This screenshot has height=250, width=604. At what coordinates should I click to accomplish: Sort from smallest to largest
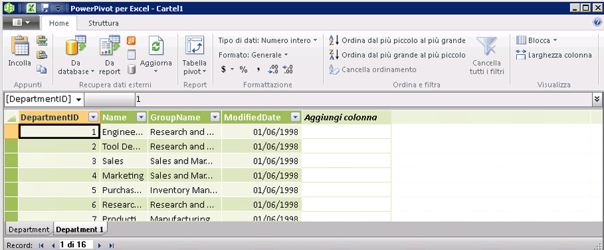click(398, 40)
